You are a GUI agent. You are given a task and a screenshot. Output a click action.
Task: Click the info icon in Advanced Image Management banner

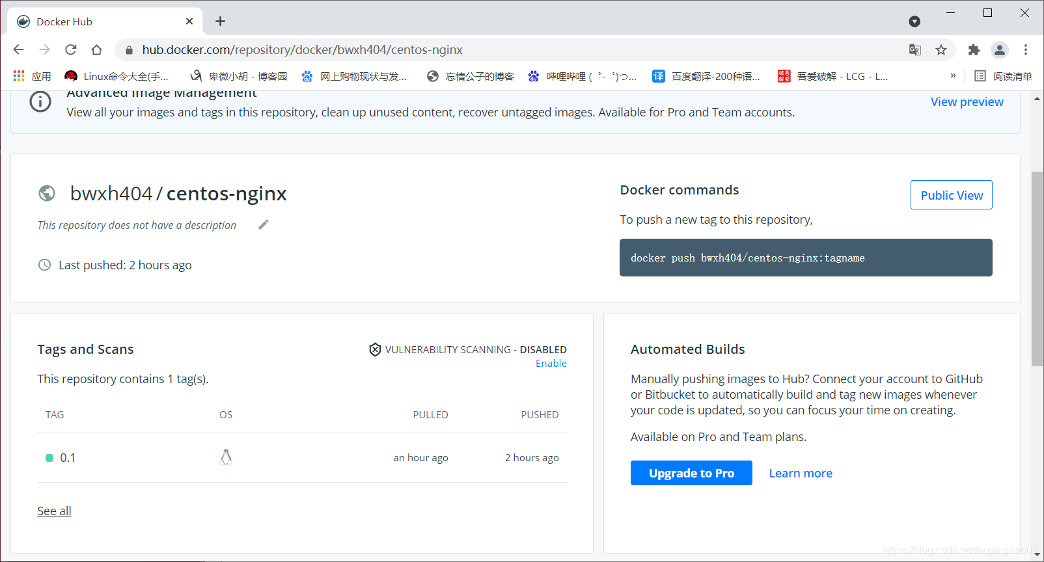[40, 101]
